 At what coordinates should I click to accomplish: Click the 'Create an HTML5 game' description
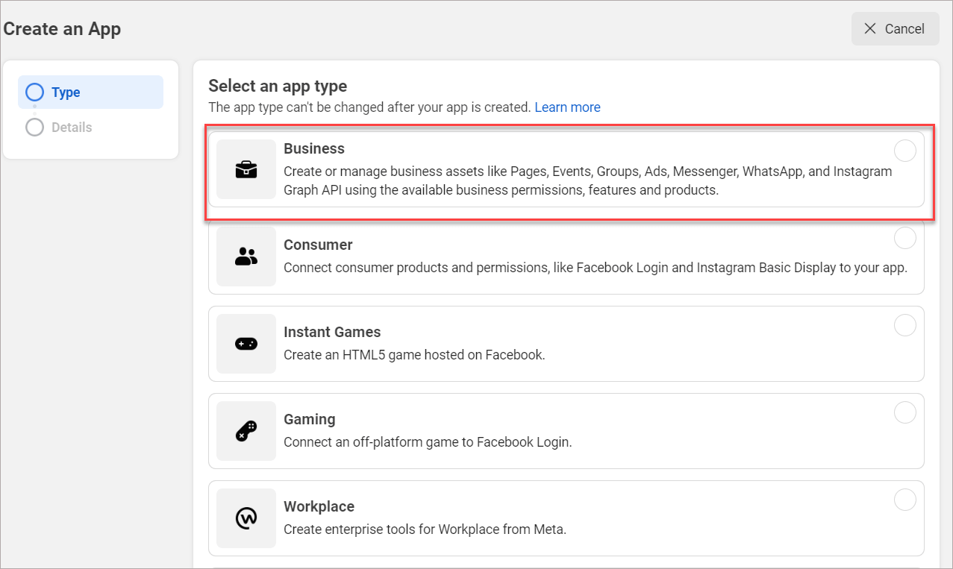414,355
